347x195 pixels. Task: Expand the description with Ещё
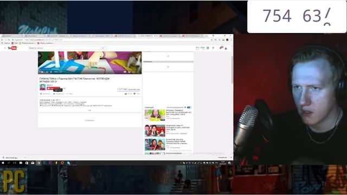tap(89, 110)
